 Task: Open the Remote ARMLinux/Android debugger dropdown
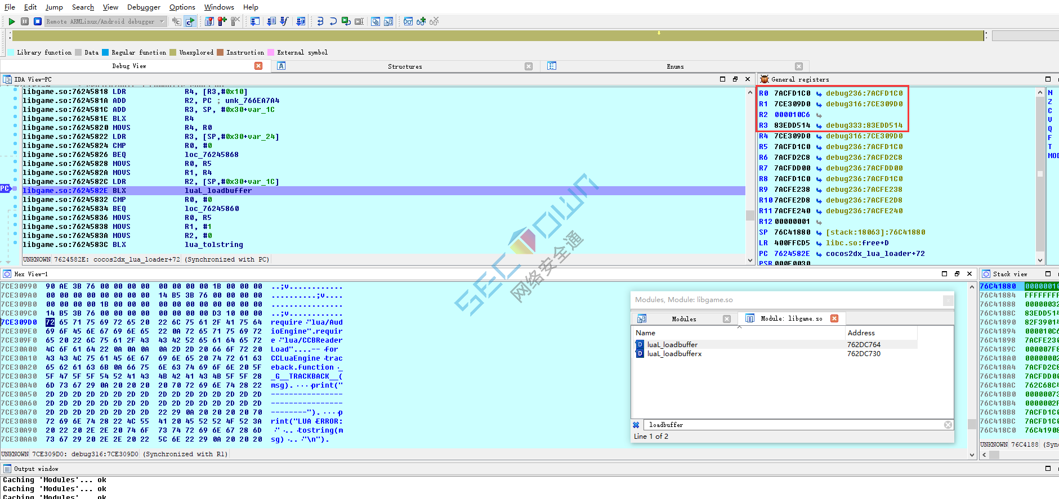click(x=162, y=21)
